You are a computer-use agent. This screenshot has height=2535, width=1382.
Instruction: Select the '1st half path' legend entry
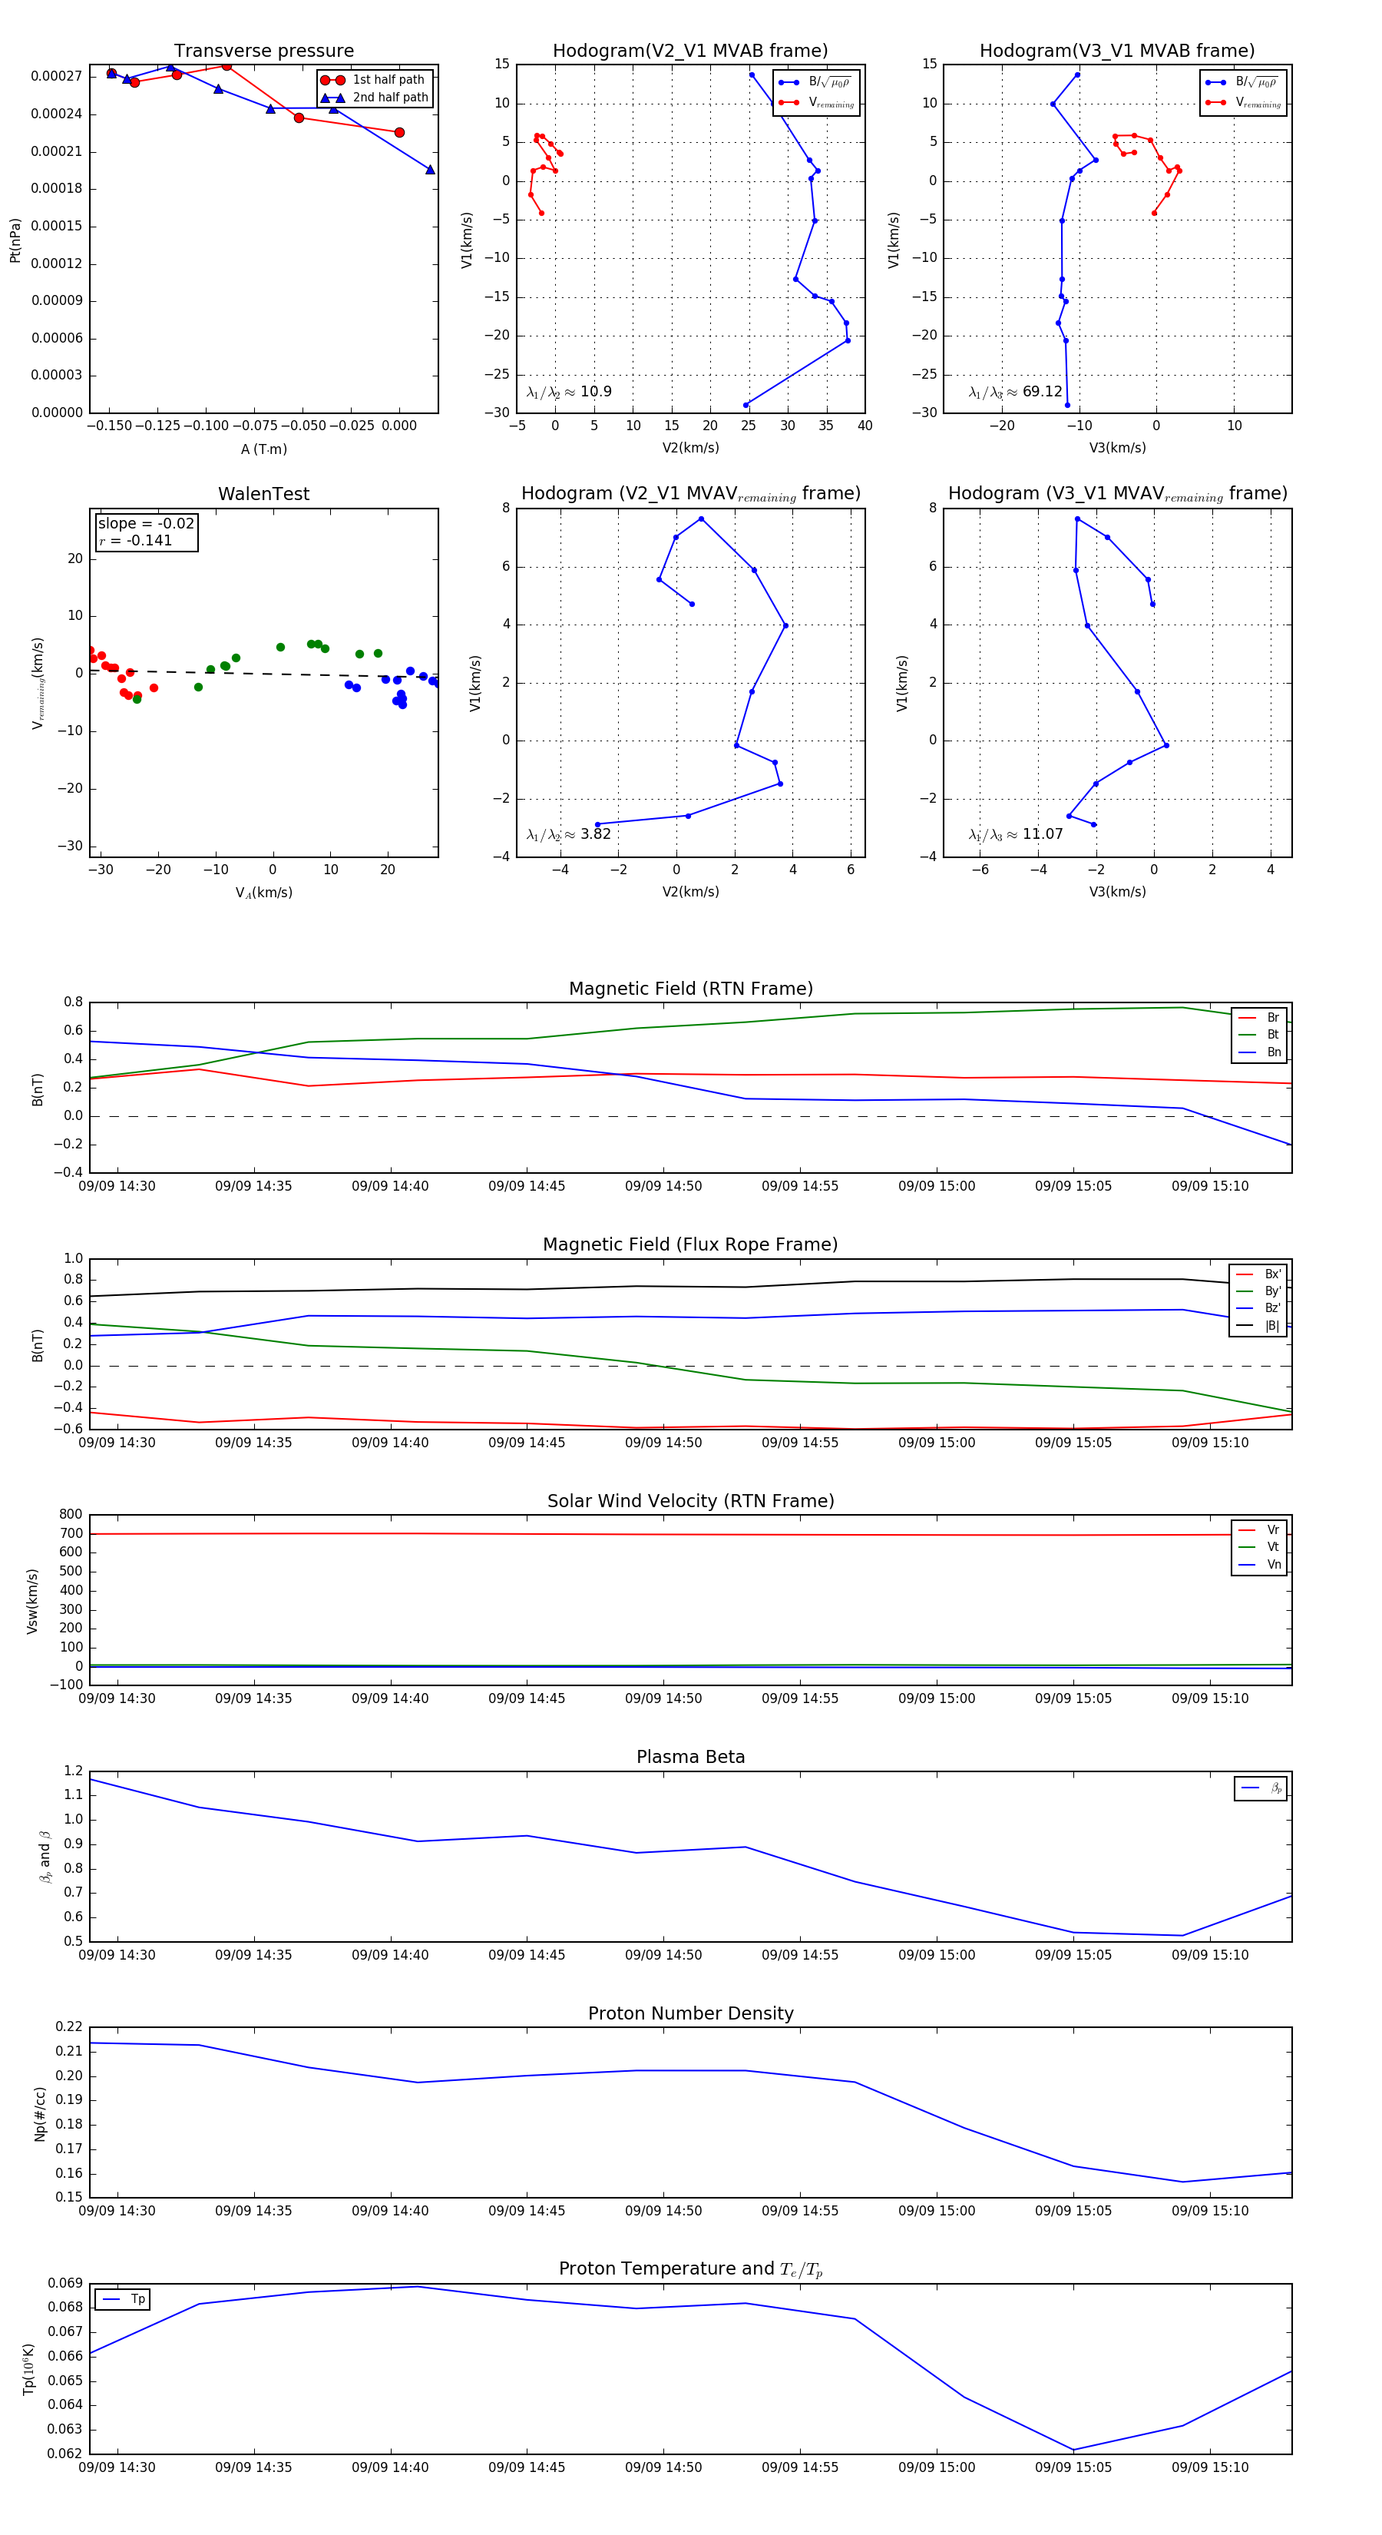point(374,80)
